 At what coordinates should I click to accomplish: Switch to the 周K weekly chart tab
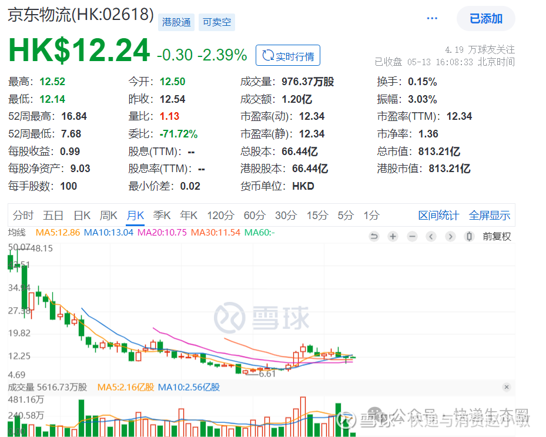[108, 215]
